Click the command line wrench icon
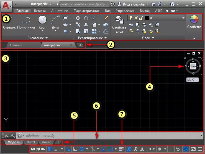The width and height of the screenshot is (205, 154). (x=13, y=136)
